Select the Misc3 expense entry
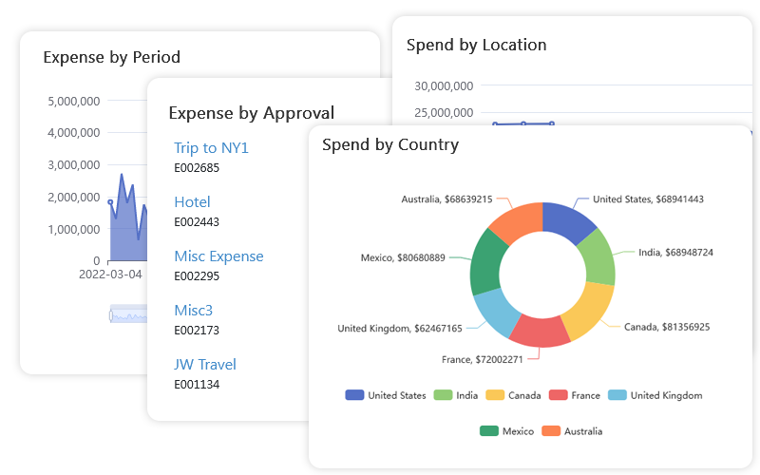Viewport: 760px width, 475px height. 193,311
